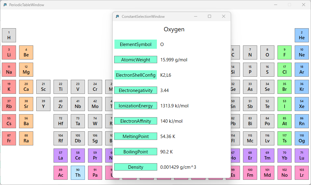Select Tantalum (Ta) element tile
Screen dimensions: 311x185
[78, 121]
